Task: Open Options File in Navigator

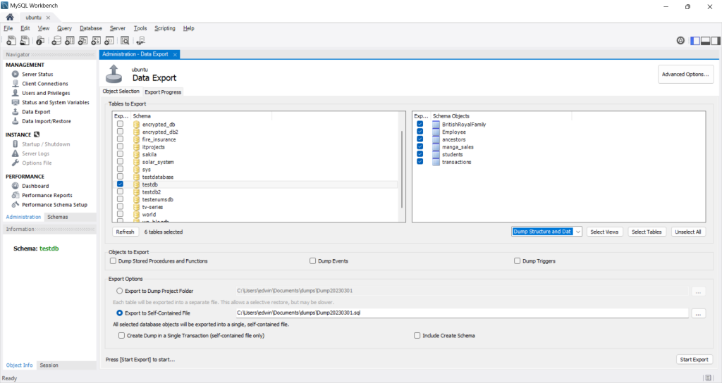Action: 37,163
